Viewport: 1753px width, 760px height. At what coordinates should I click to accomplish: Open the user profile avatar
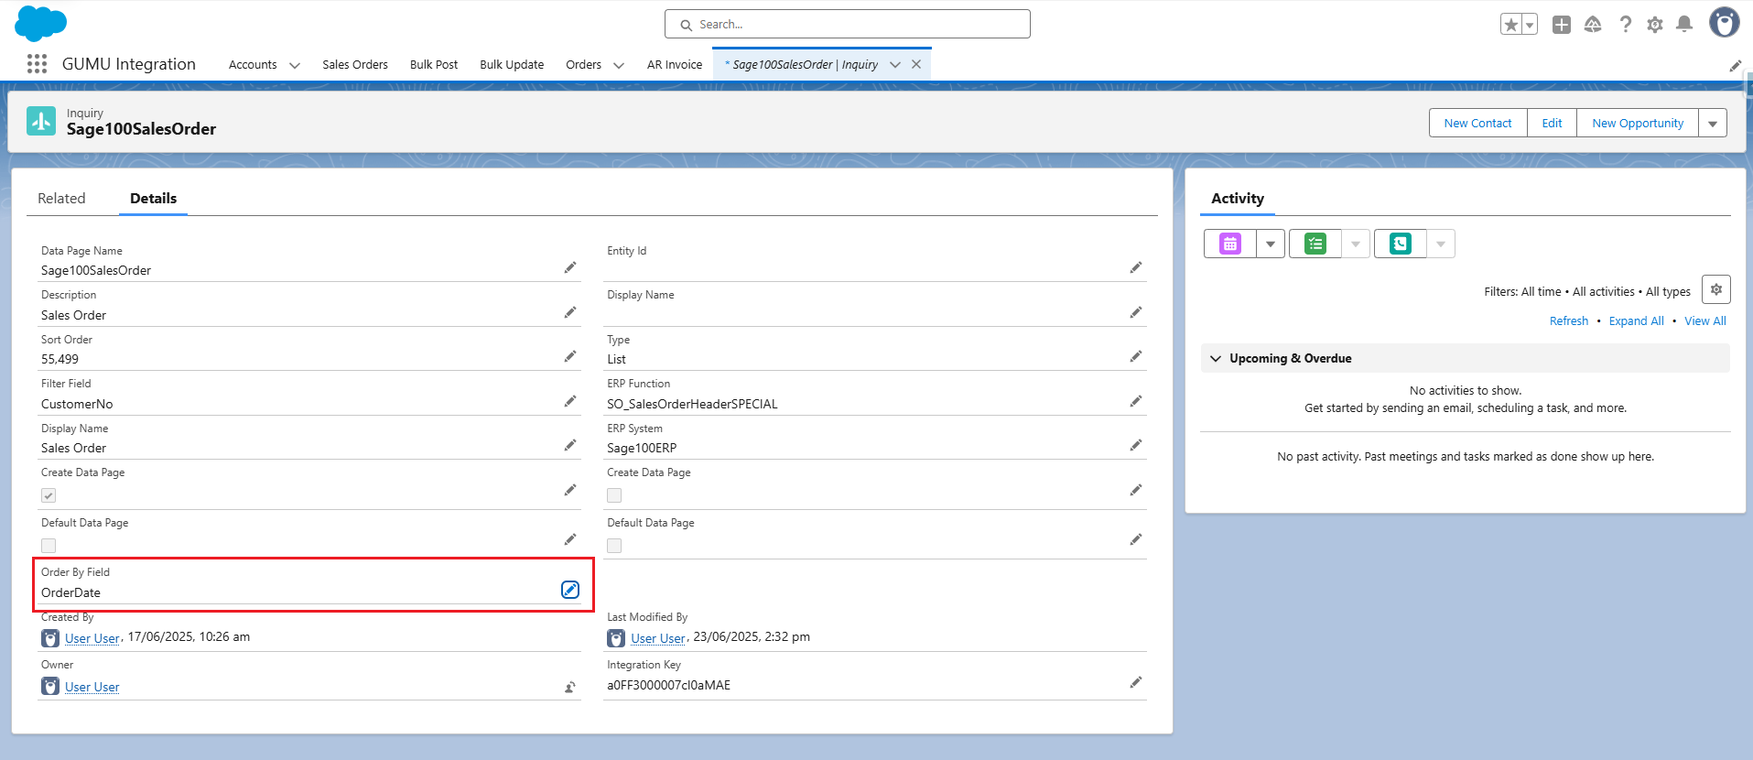(1725, 23)
